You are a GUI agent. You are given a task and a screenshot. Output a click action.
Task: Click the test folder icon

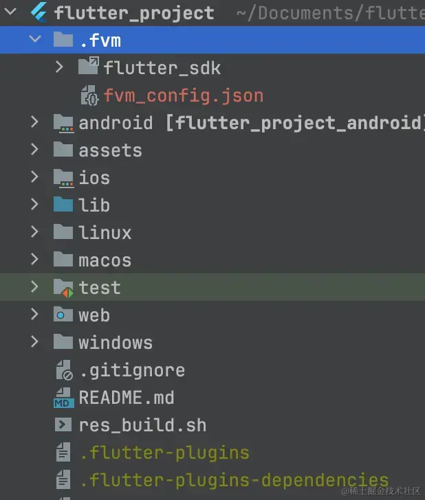pyautogui.click(x=63, y=288)
